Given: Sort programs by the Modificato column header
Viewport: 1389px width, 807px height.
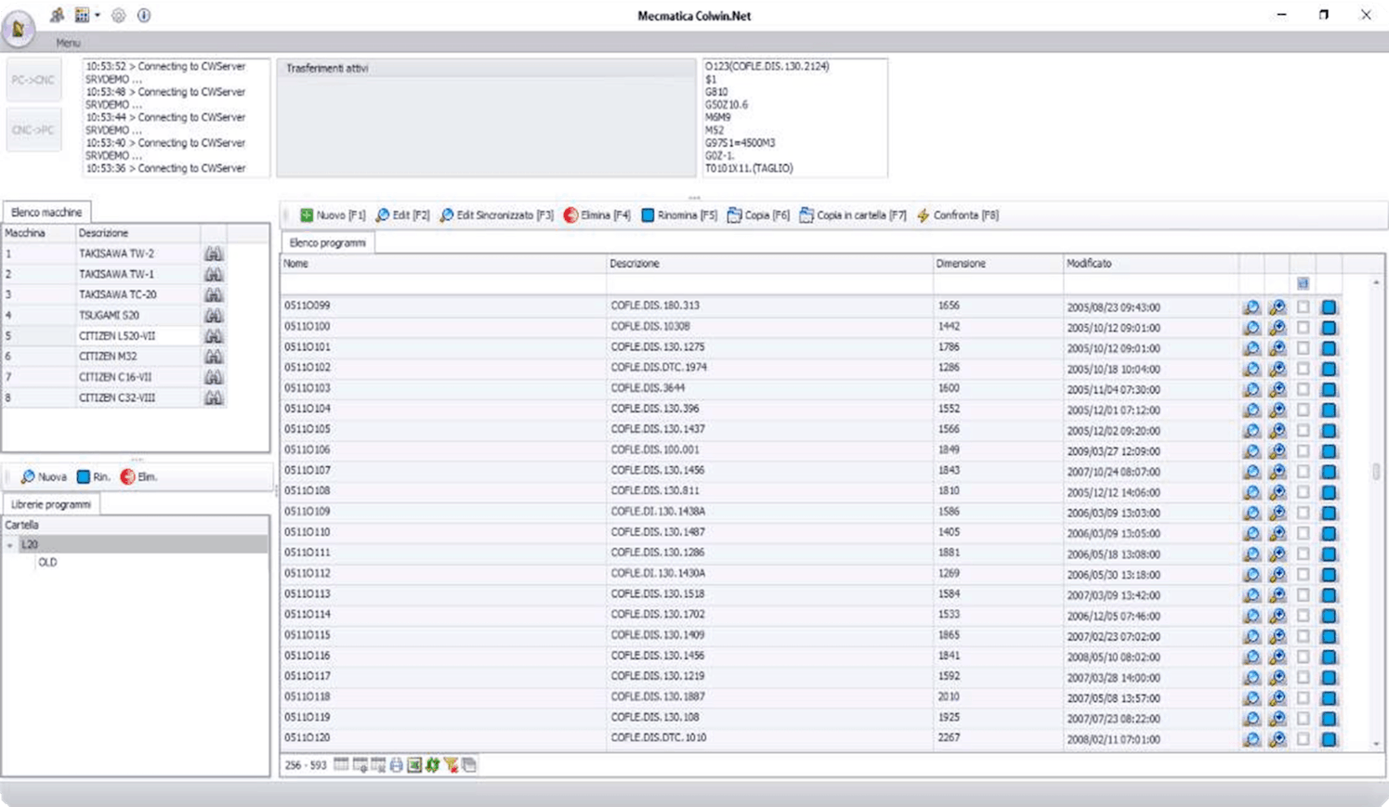Looking at the screenshot, I should (1150, 264).
